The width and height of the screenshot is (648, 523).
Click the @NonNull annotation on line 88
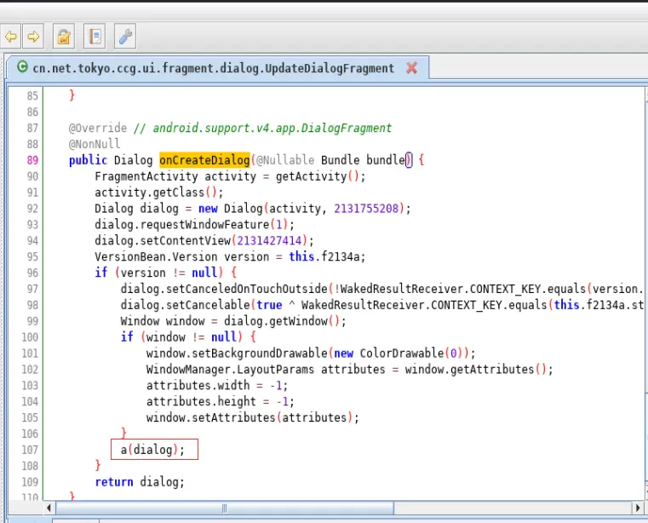coord(95,144)
